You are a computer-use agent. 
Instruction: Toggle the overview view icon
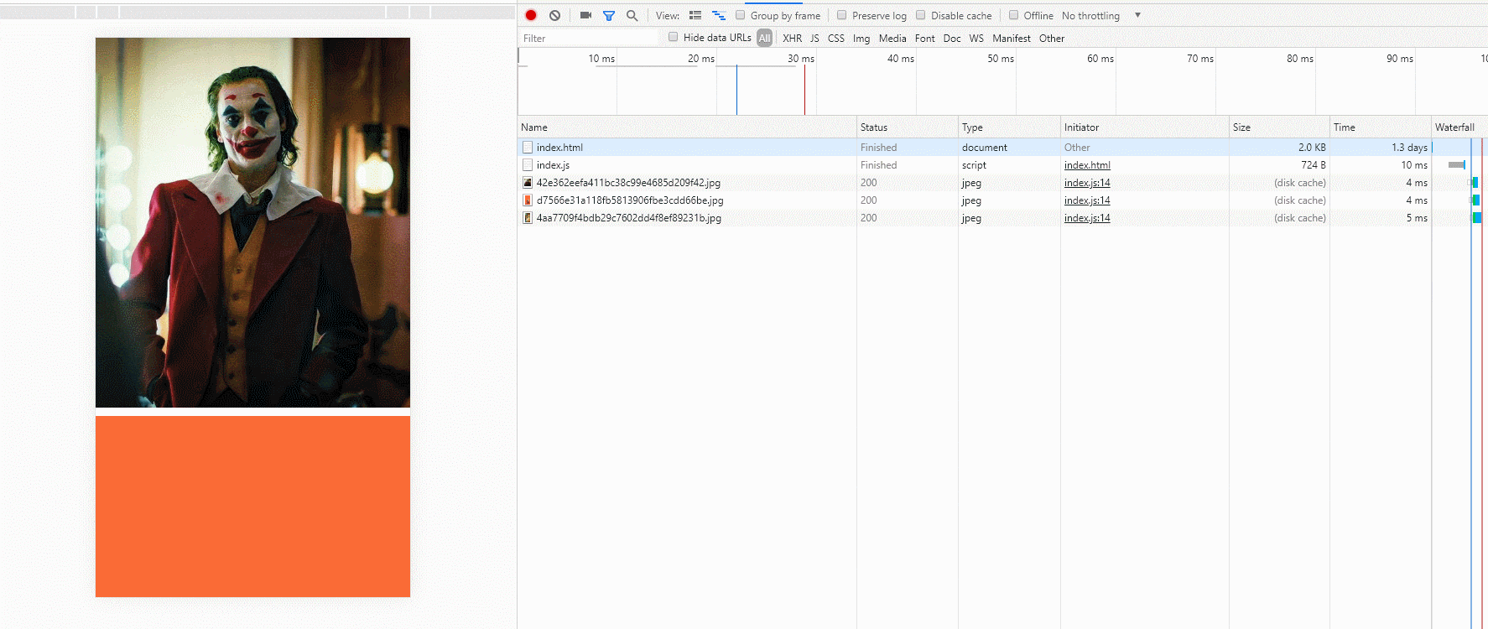point(719,15)
